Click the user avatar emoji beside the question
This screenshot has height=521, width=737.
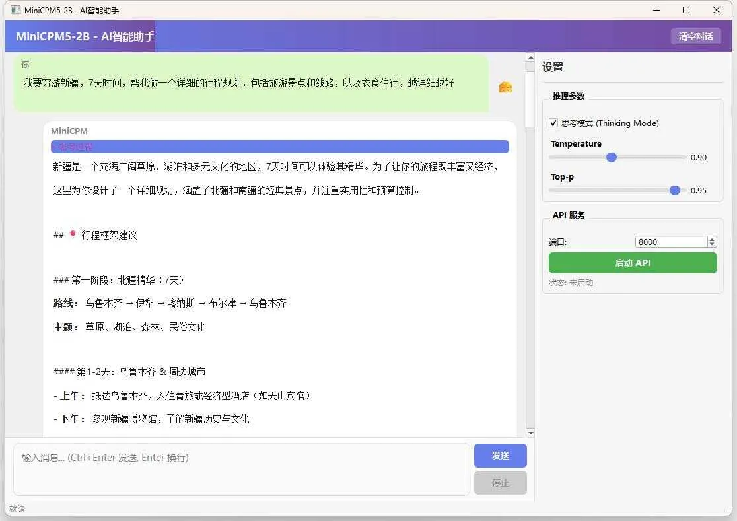pyautogui.click(x=505, y=87)
